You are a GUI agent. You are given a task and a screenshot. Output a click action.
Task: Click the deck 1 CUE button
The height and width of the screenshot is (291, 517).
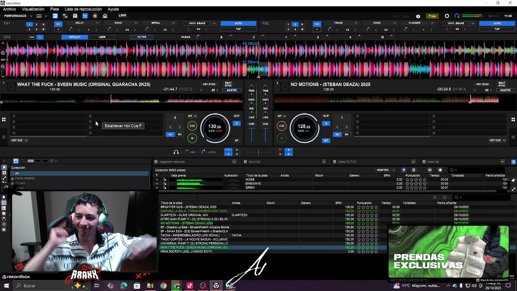click(x=192, y=126)
